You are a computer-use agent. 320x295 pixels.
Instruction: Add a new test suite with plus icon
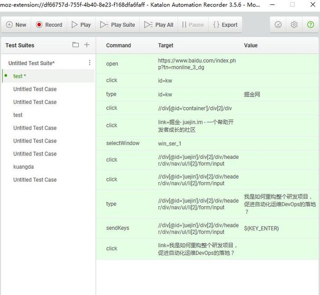pyautogui.click(x=87, y=44)
